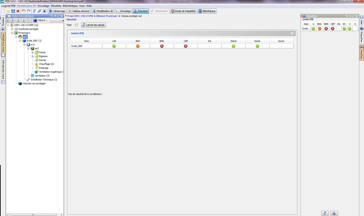The height and width of the screenshot is (216, 364).
Task: Open the Résultats menu in menu bar
Action: point(56,6)
